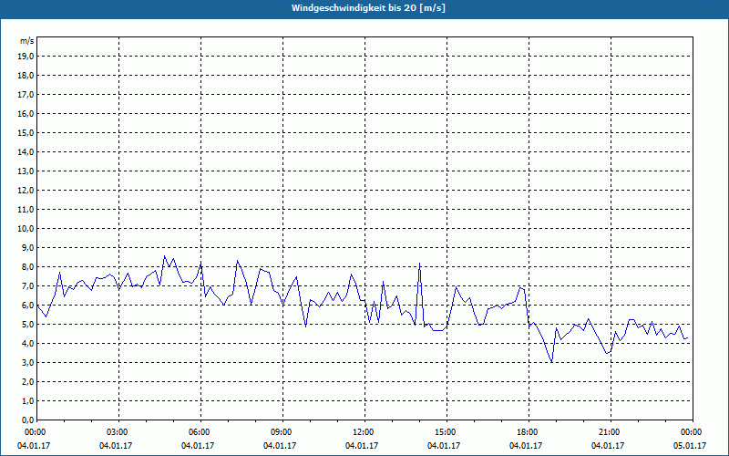Image resolution: width=729 pixels, height=456 pixels.
Task: Select the "04.01.17" date beneath 09:00
Action: pyautogui.click(x=280, y=446)
